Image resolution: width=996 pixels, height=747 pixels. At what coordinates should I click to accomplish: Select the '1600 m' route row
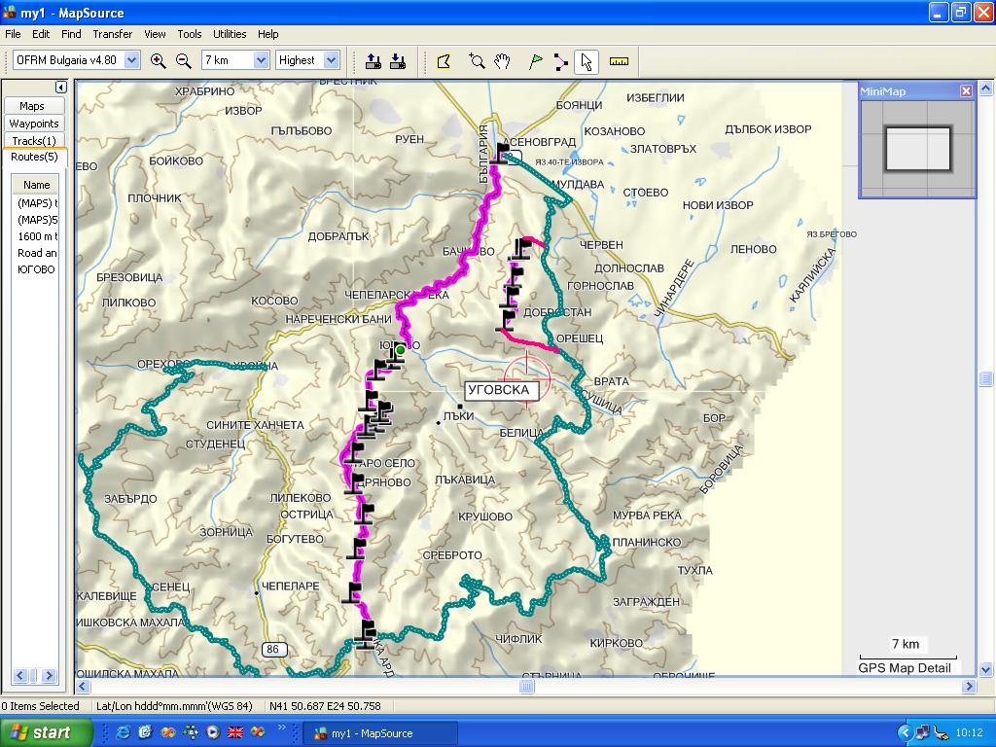click(36, 236)
